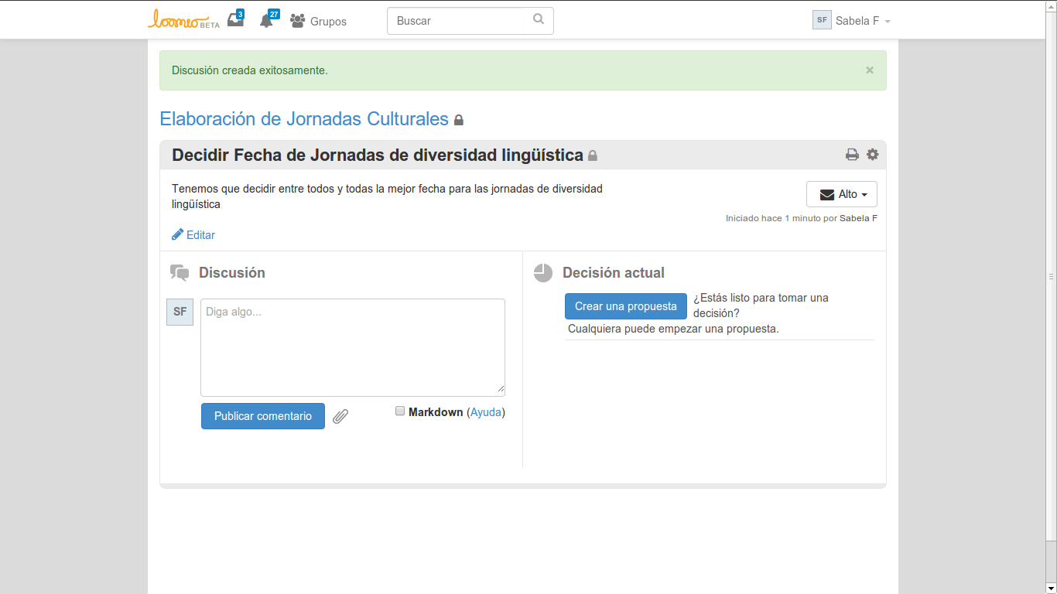The width and height of the screenshot is (1057, 594).
Task: Open the inbox tray icon
Action: tap(235, 20)
